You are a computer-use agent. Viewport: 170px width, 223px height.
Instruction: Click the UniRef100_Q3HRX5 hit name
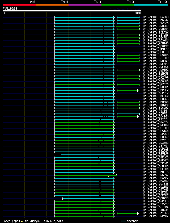[156, 199]
